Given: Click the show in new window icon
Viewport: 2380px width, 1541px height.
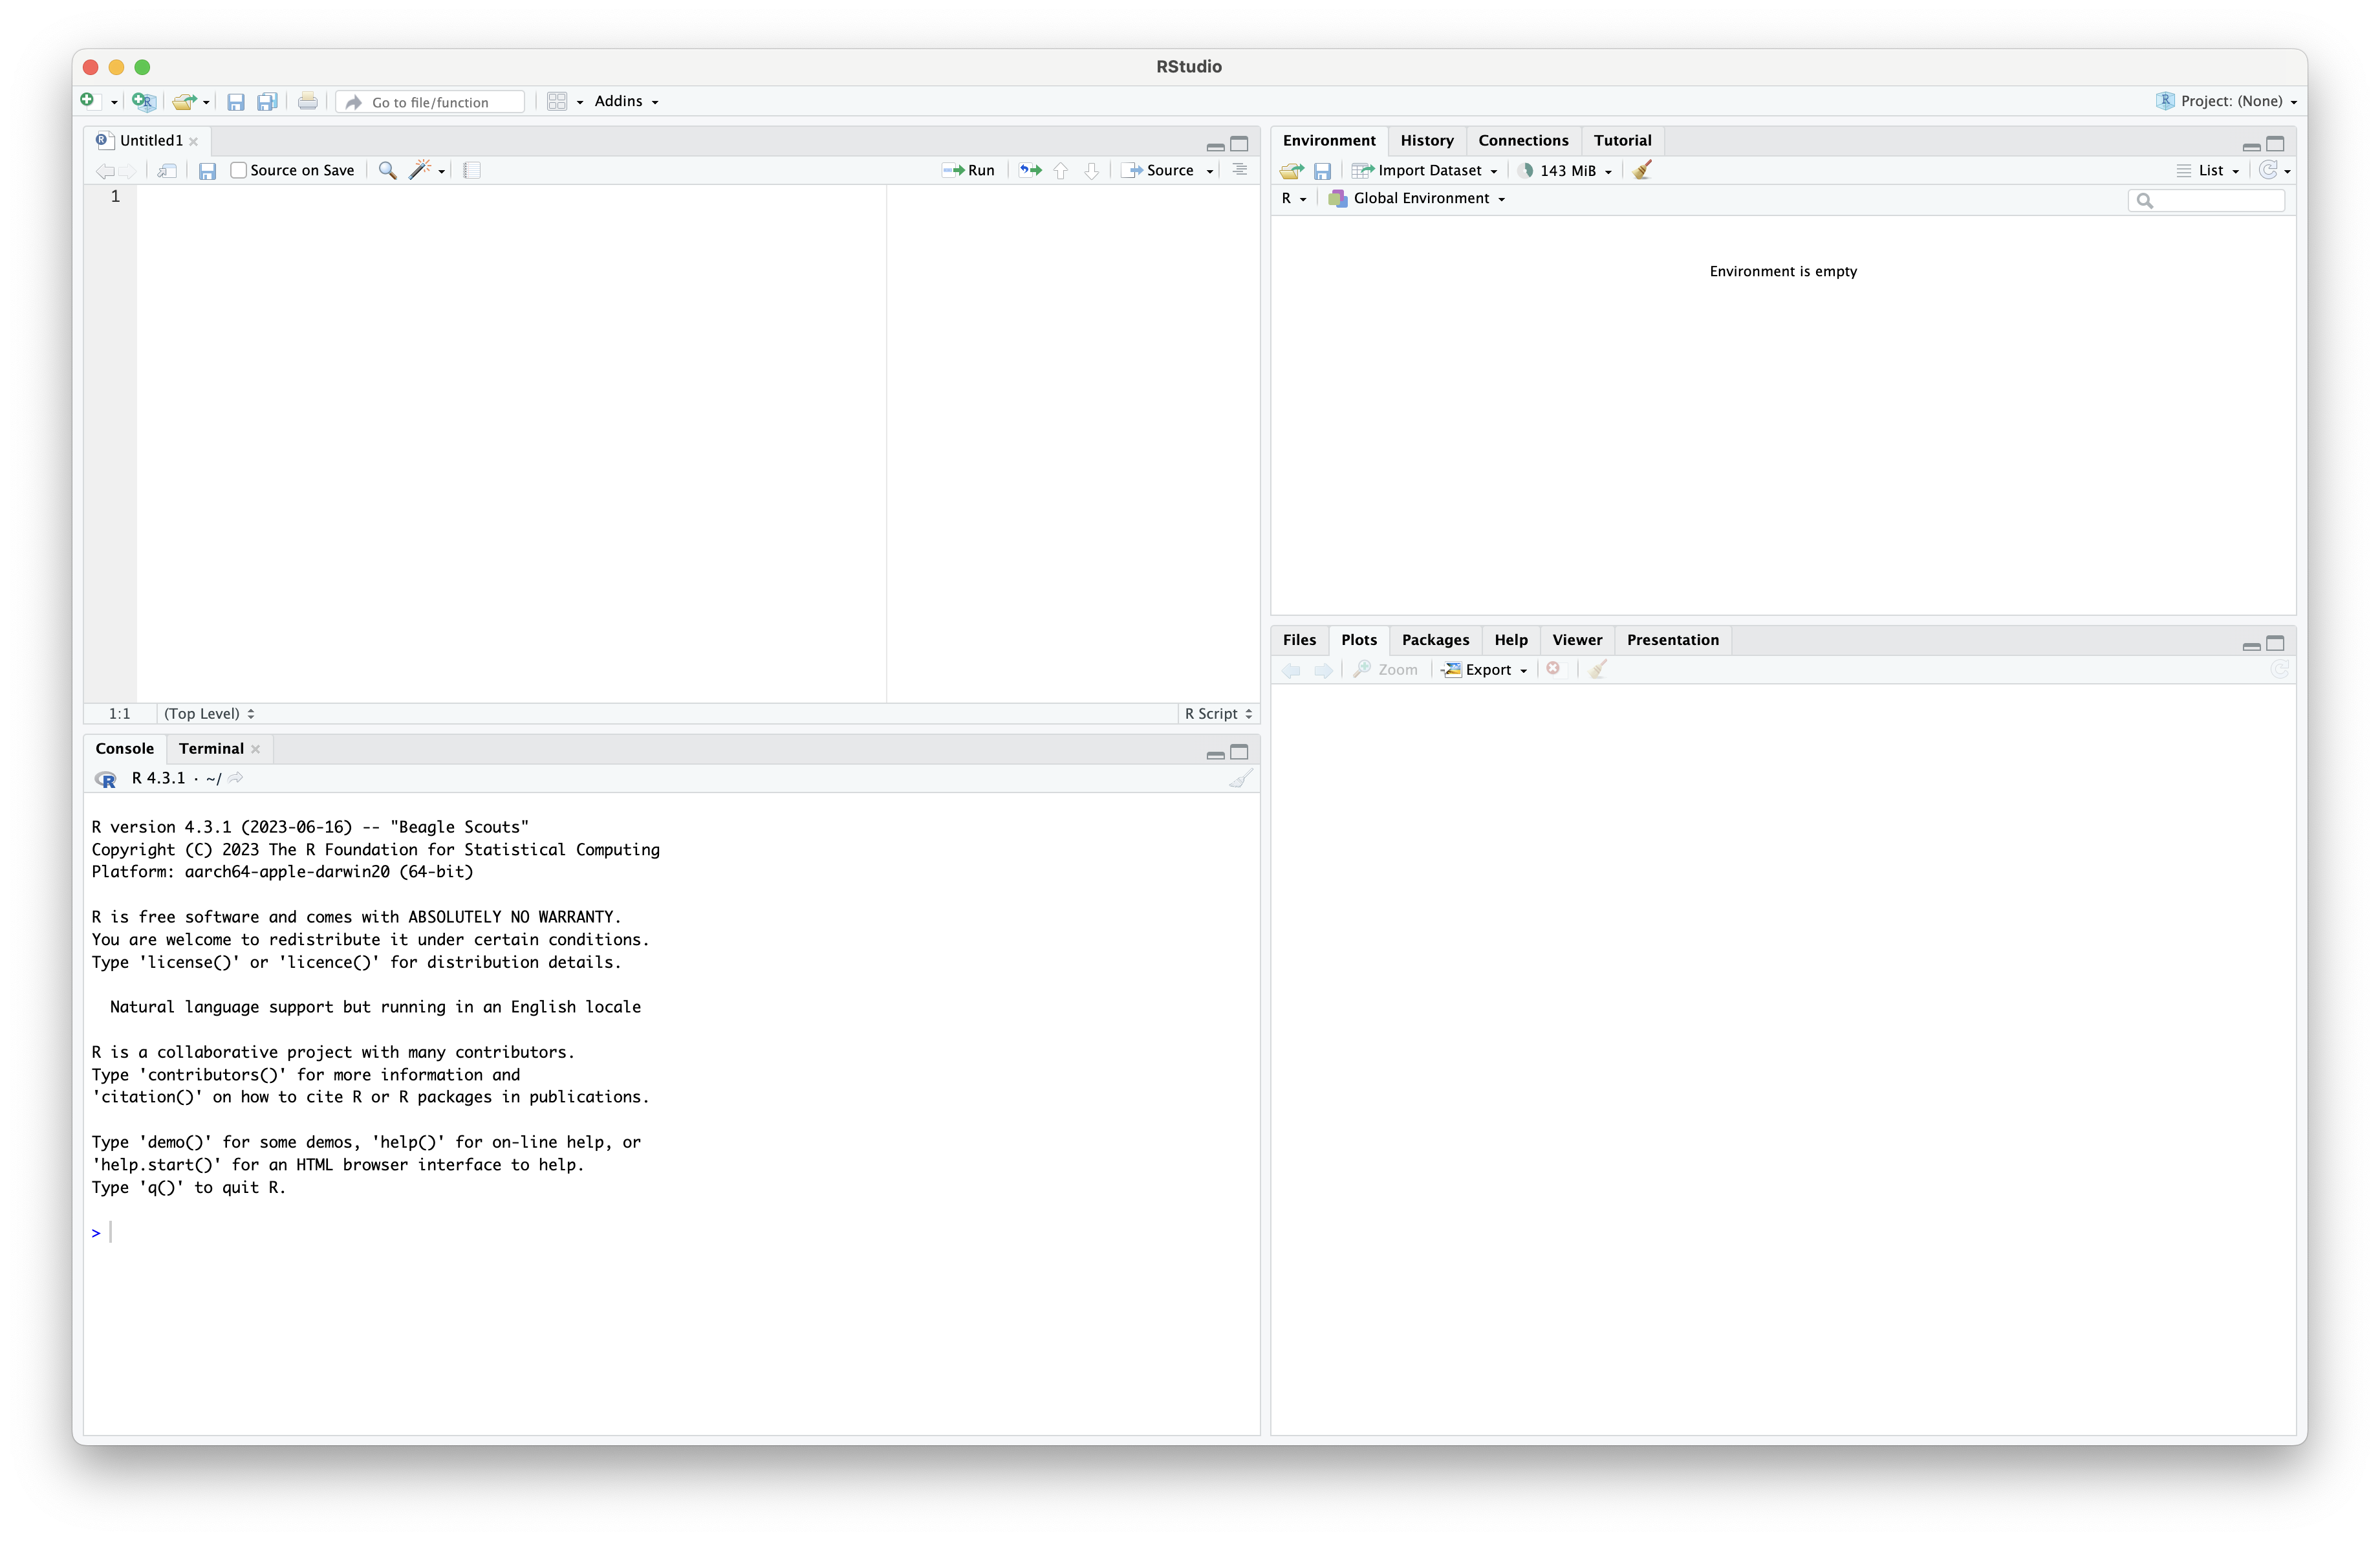Looking at the screenshot, I should (167, 171).
